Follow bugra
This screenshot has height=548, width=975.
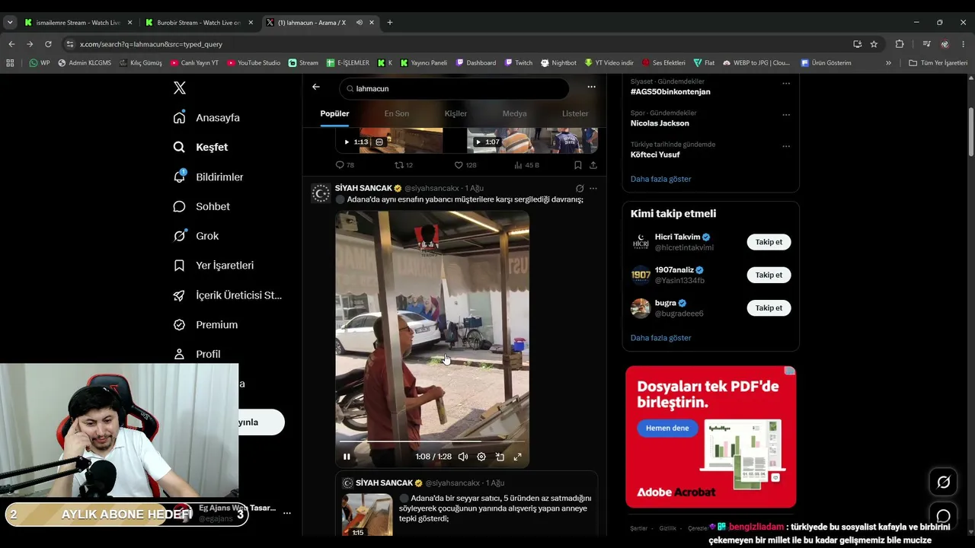coord(769,308)
